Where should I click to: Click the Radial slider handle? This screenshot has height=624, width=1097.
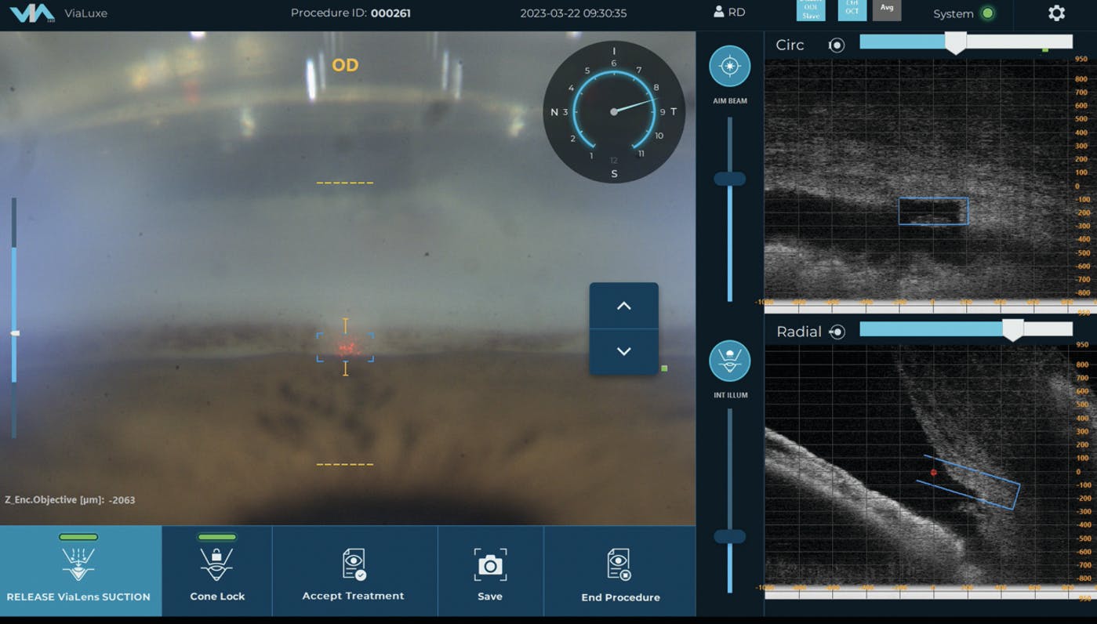point(1012,330)
